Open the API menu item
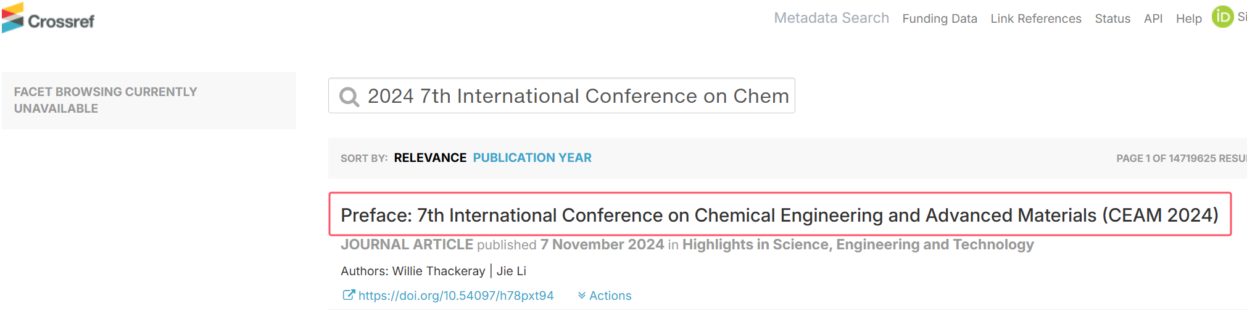Screen dimensions: 1247x314 click(x=1153, y=19)
